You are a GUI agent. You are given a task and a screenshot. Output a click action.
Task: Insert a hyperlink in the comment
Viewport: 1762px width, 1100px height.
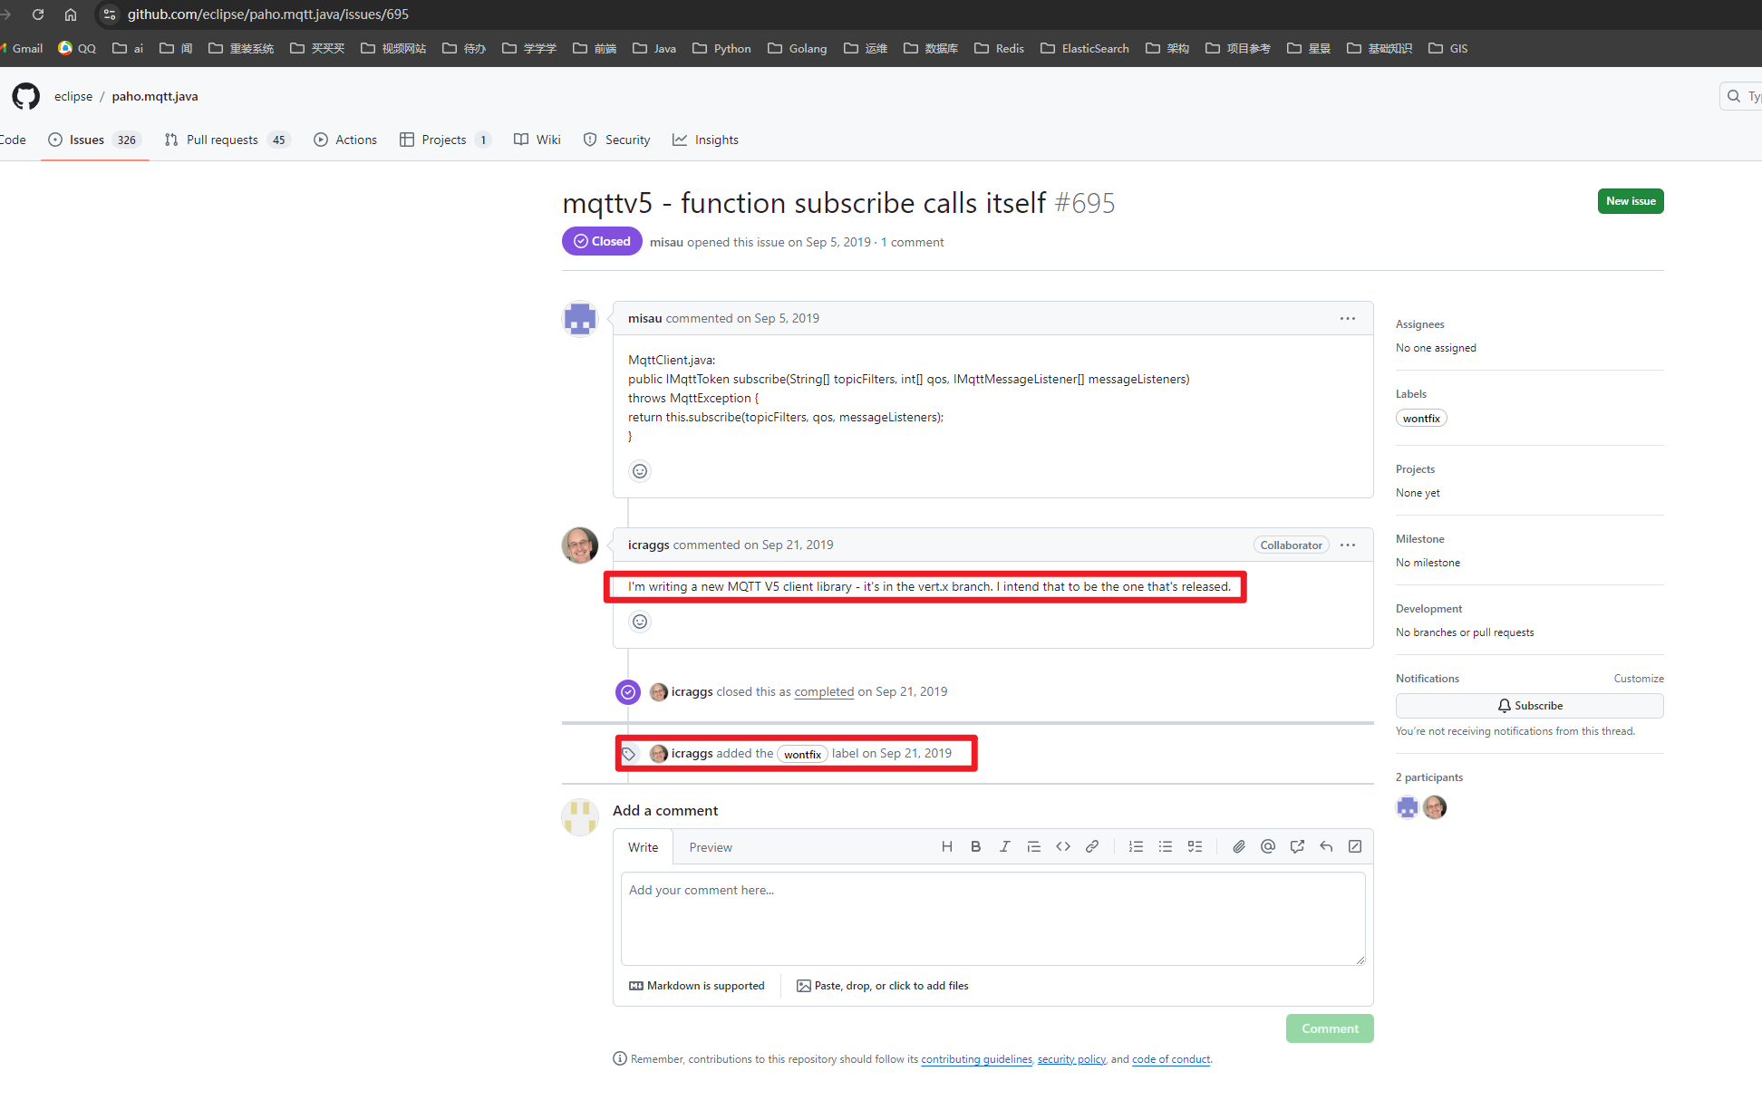tap(1091, 846)
